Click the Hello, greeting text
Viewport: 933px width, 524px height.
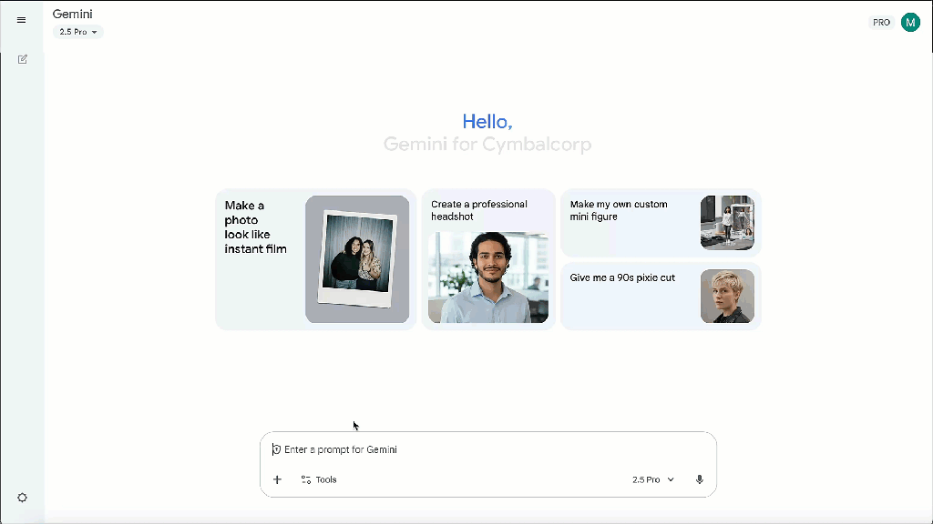coord(487,121)
